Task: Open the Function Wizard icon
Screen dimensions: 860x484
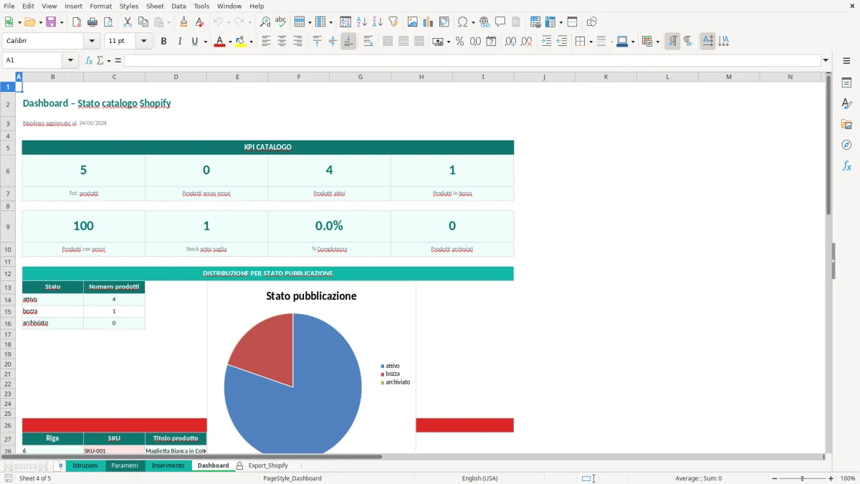Action: pyautogui.click(x=90, y=60)
